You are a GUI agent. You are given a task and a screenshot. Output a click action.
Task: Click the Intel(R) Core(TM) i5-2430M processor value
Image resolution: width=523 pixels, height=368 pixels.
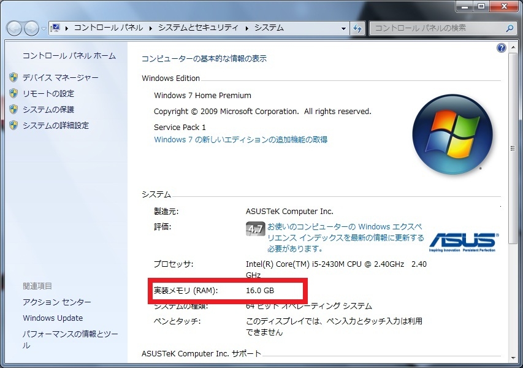tap(336, 270)
